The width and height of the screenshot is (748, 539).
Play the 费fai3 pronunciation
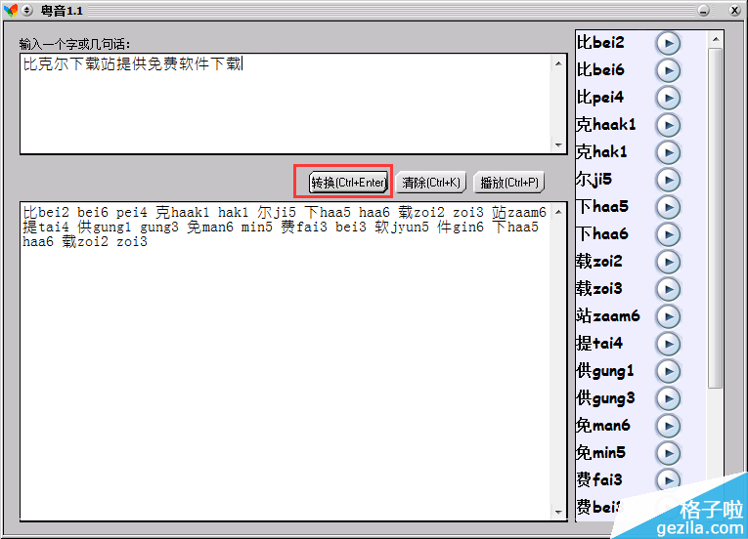click(667, 480)
